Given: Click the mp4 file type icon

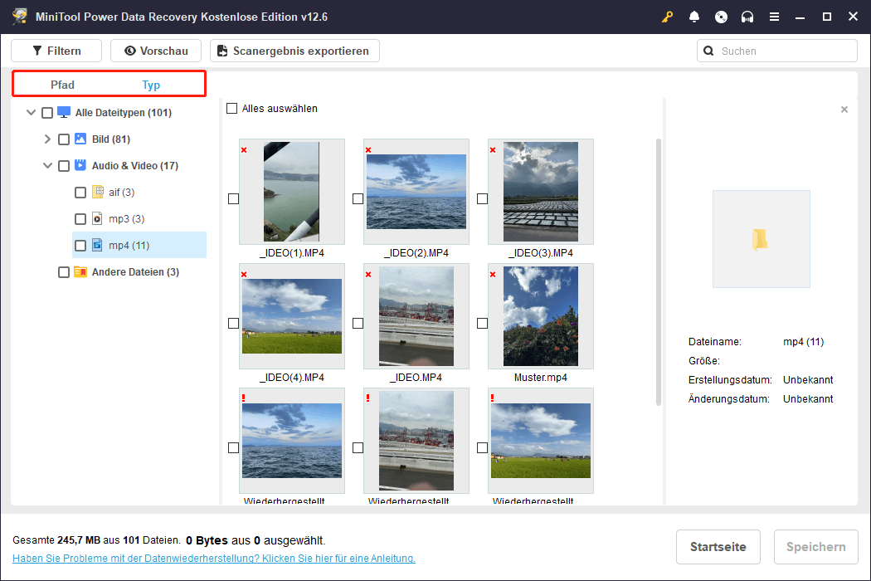Looking at the screenshot, I should [97, 246].
